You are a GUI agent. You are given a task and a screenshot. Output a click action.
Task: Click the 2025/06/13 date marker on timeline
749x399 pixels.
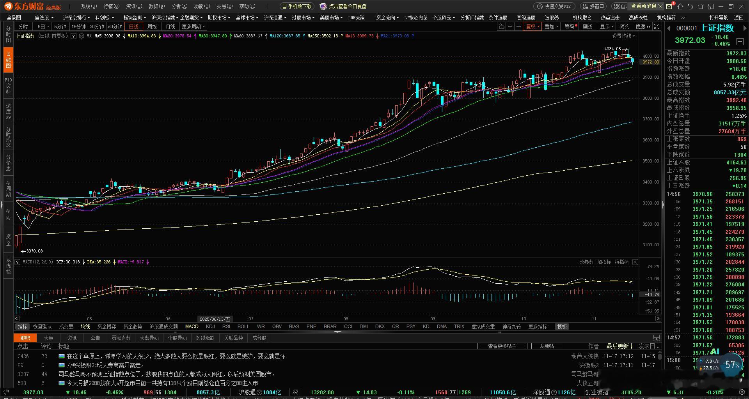point(215,319)
